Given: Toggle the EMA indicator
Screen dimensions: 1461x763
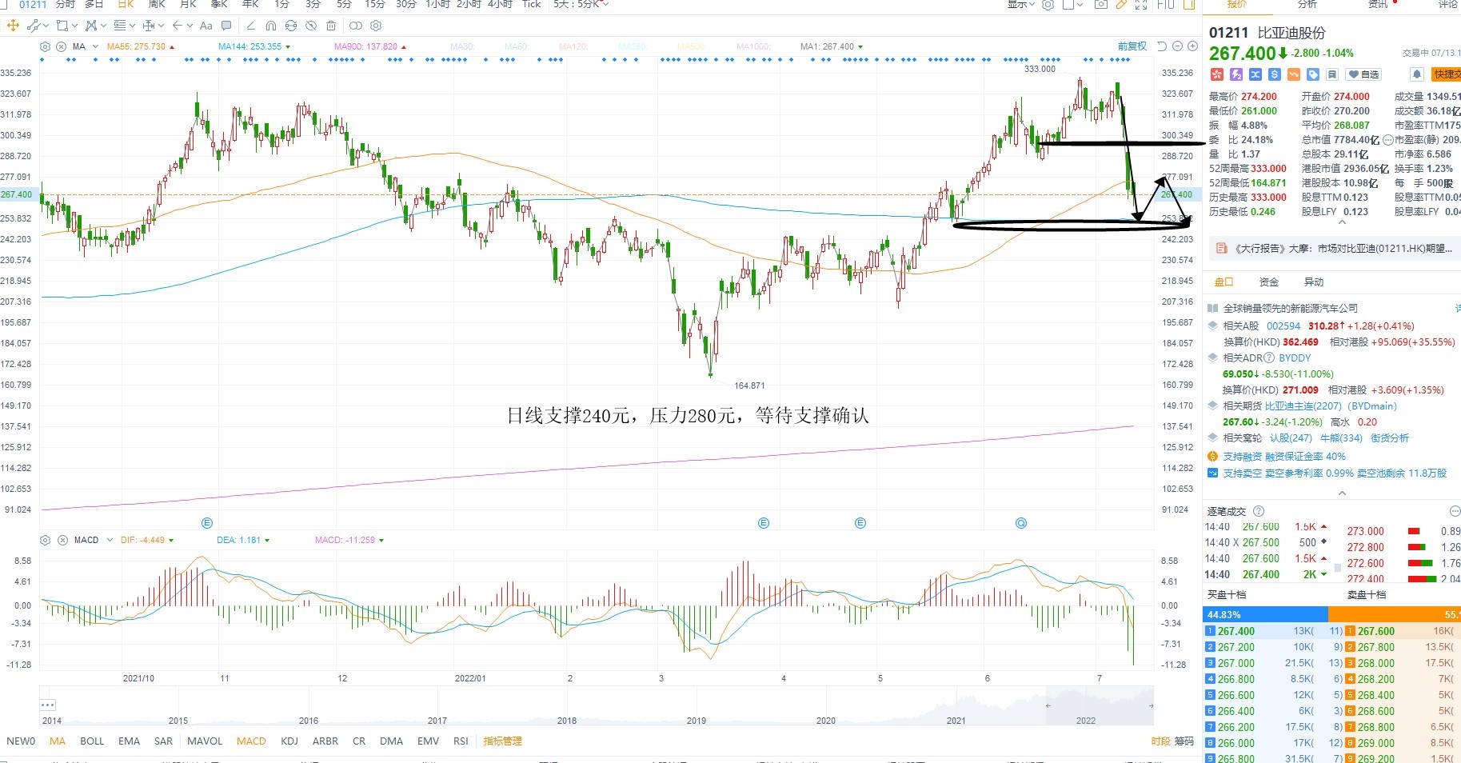Looking at the screenshot, I should [129, 741].
